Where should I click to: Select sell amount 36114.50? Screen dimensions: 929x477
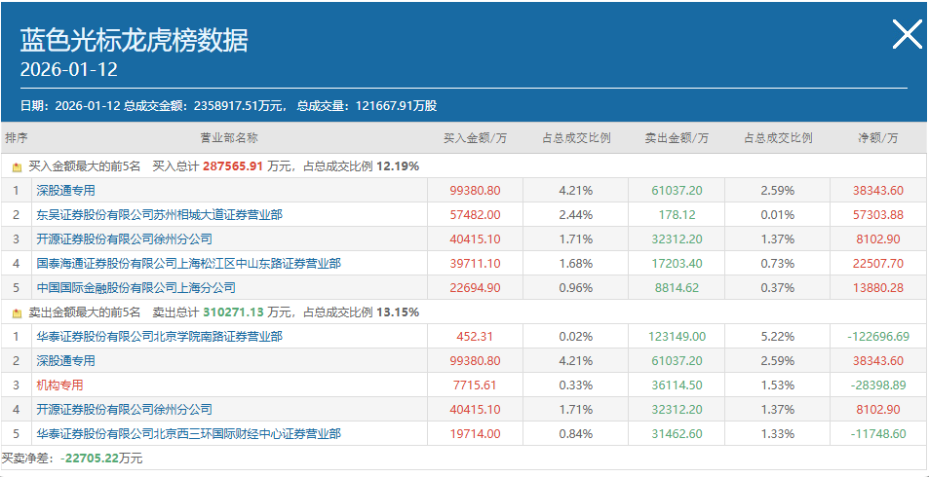[x=676, y=385]
